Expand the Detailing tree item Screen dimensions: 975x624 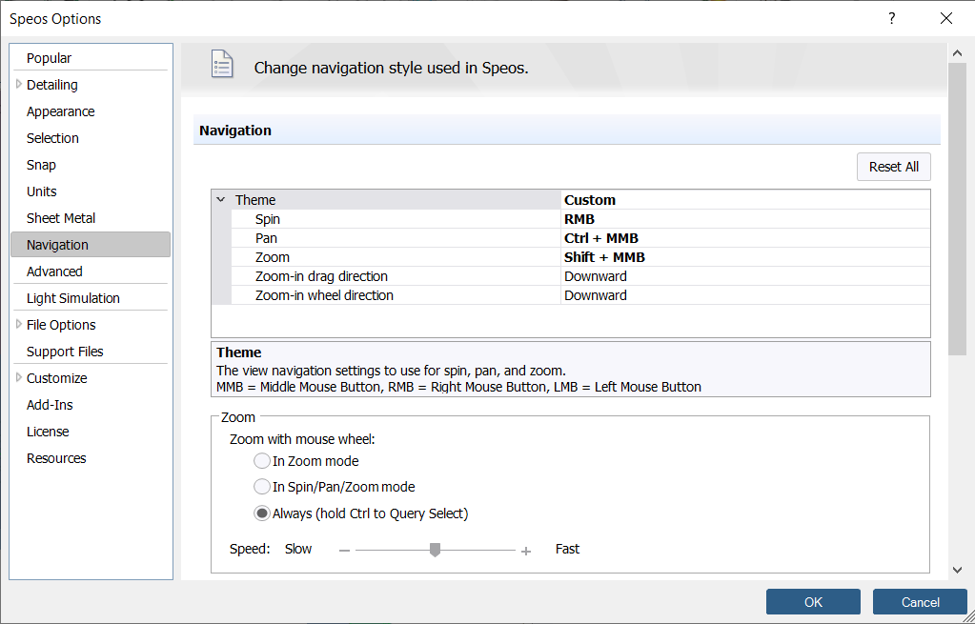[x=19, y=84]
